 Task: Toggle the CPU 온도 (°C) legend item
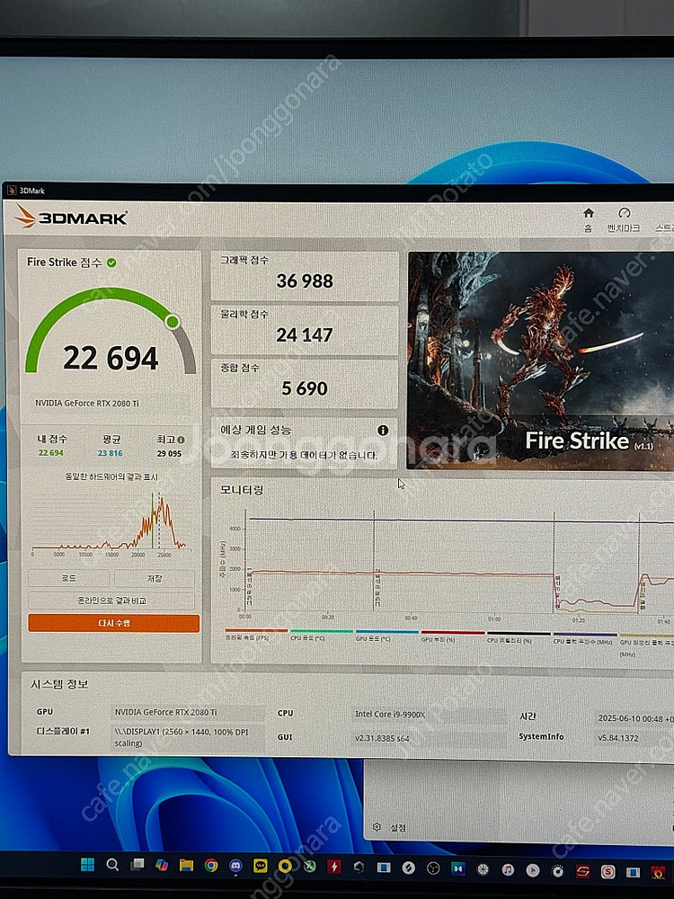[321, 635]
